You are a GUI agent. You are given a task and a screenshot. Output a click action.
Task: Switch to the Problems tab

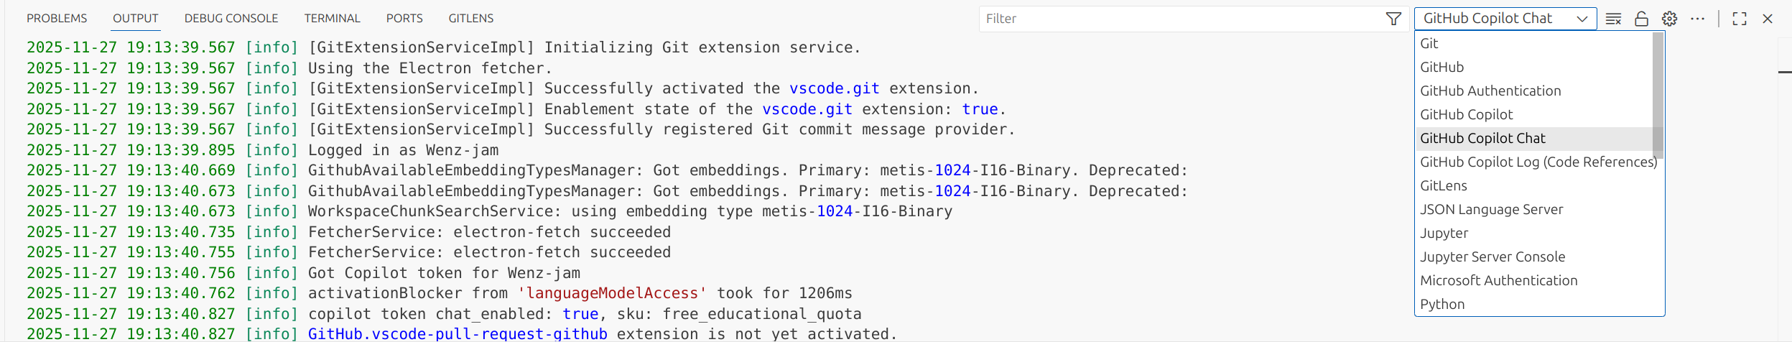(x=57, y=19)
